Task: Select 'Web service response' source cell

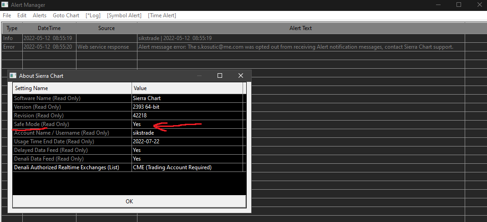Action: [x=107, y=47]
